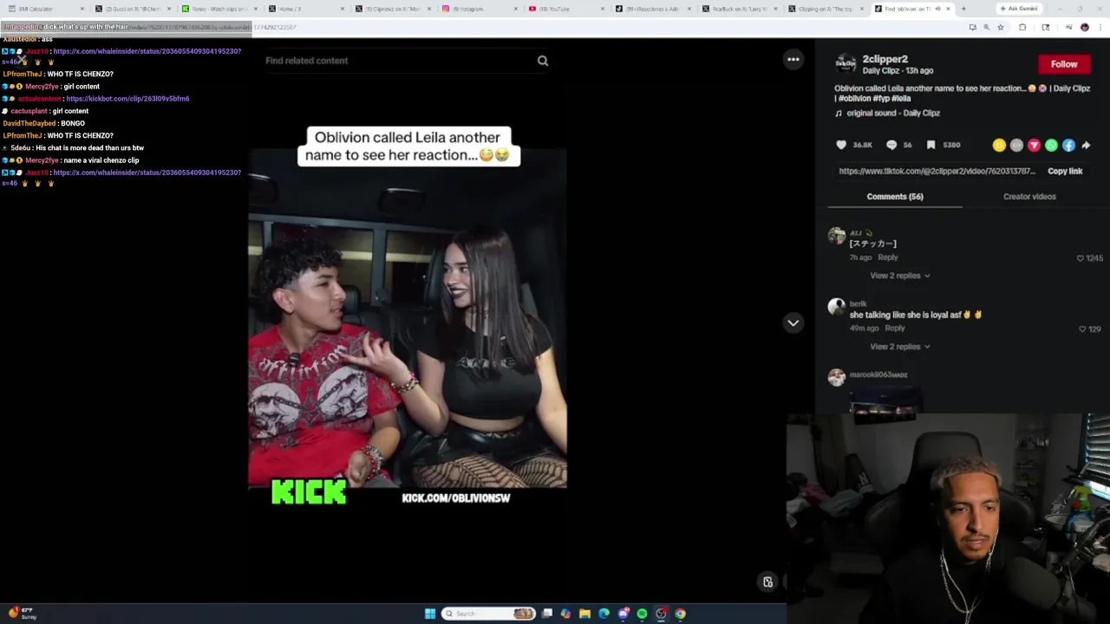Switch to the BMI Calculator browser tab

pos(43,9)
